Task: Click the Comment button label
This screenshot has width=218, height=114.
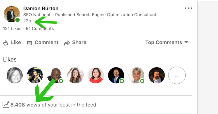Action: [x=46, y=42]
